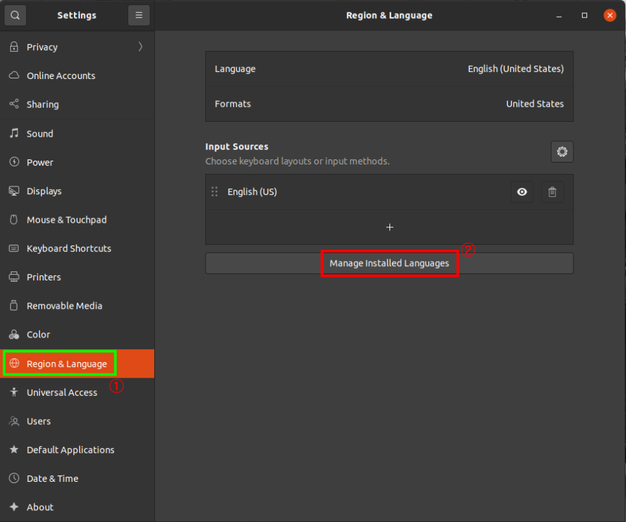The height and width of the screenshot is (522, 626).
Task: Click the Printers printer icon
Action: tap(14, 277)
